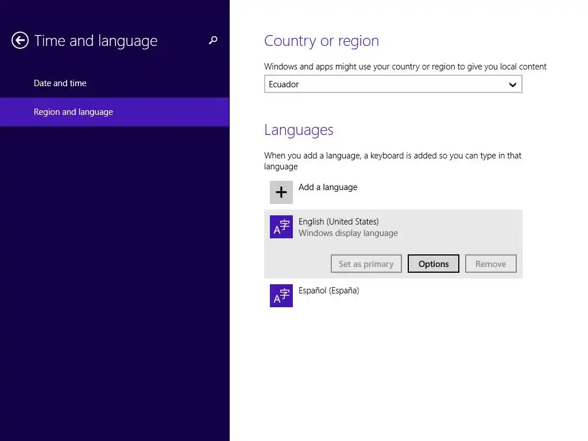Click the plus icon to add a language
Image resolution: width=588 pixels, height=441 pixels.
[281, 192]
